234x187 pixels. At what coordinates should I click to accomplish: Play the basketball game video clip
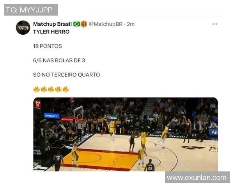(125, 134)
